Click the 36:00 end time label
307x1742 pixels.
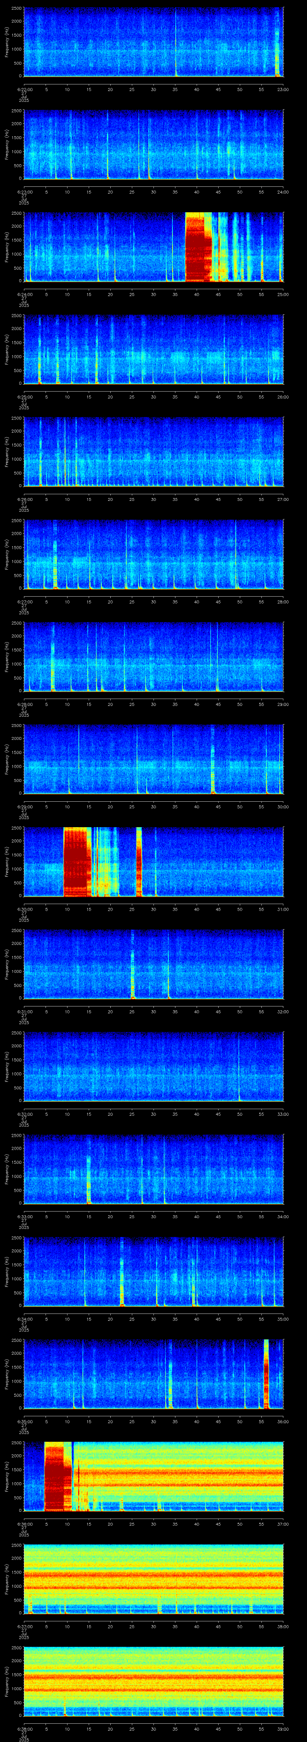point(283,1421)
